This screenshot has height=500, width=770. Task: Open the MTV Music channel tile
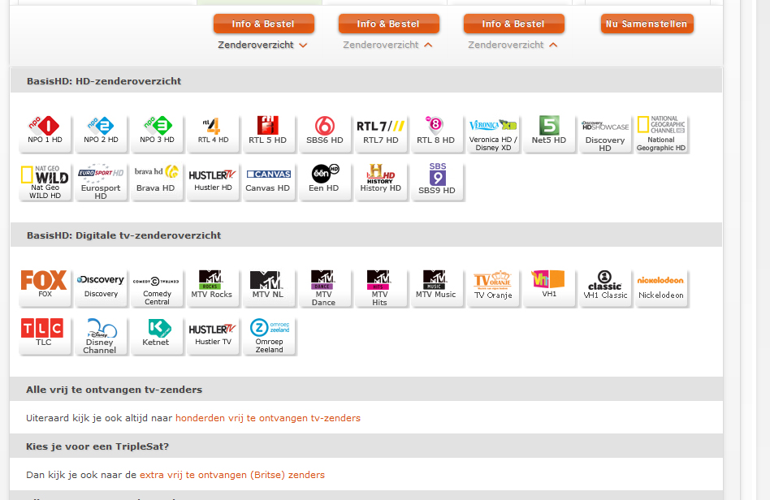click(x=436, y=288)
